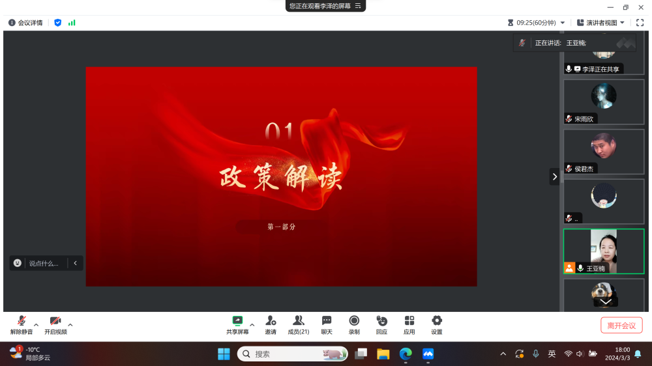The image size is (652, 366).
Task: Turn on camera with 开启视频
Action: click(x=55, y=325)
